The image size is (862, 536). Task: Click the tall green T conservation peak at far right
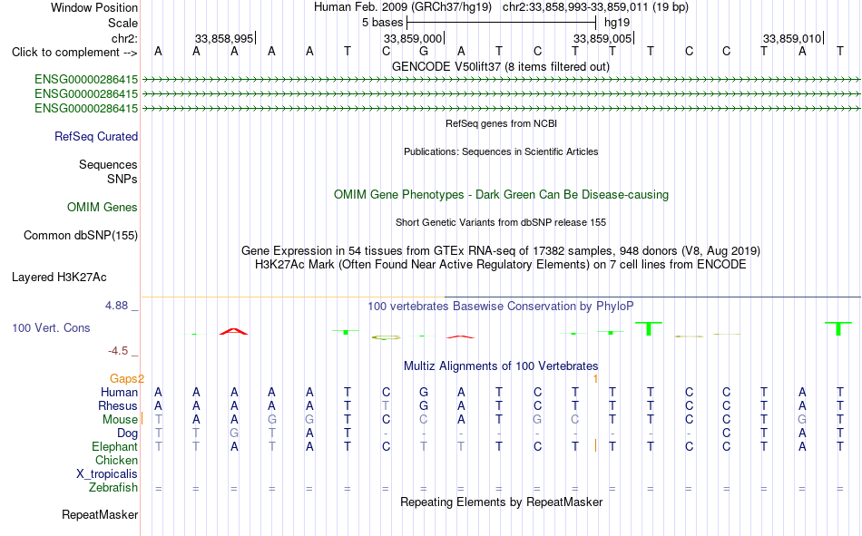(838, 328)
